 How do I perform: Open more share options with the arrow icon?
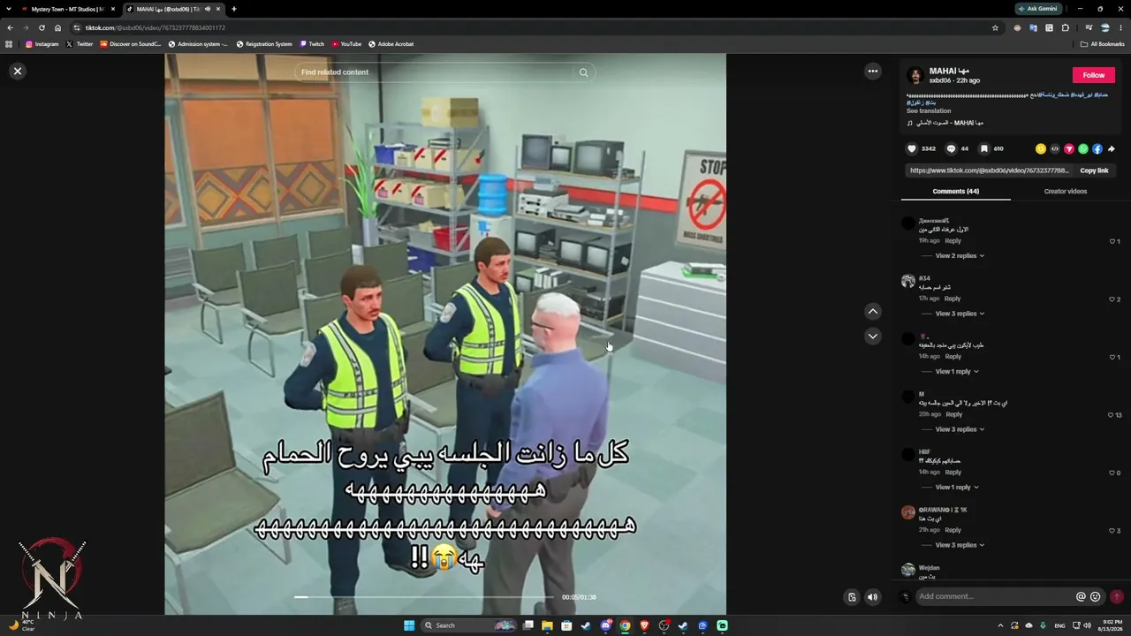(1112, 148)
